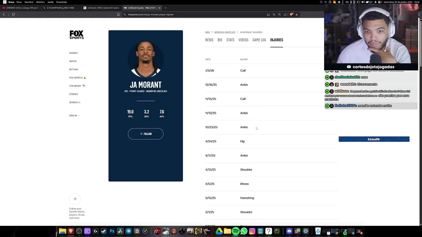Open the Histórico menu
This screenshot has width=422, height=237.
pyautogui.click(x=40, y=2)
